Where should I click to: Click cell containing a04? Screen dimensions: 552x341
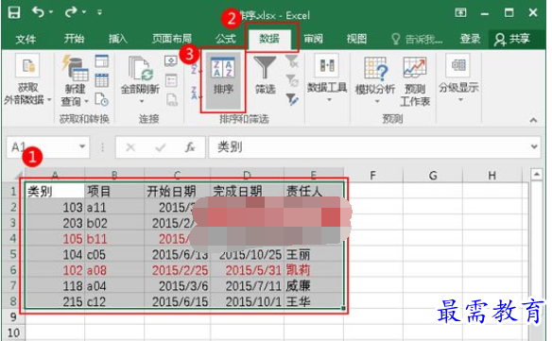[114, 286]
